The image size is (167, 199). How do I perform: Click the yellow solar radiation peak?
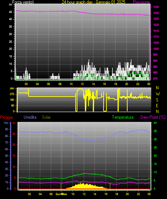click(x=80, y=183)
